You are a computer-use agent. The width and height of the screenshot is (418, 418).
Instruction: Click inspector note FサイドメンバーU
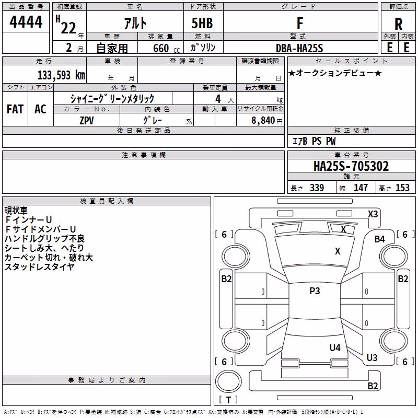(x=40, y=229)
